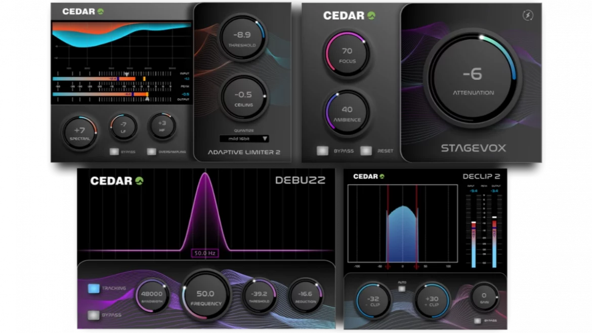Screen dimensions: 592x333
Task: Click the Threshold knob showing -8.9
Action: tap(242, 38)
